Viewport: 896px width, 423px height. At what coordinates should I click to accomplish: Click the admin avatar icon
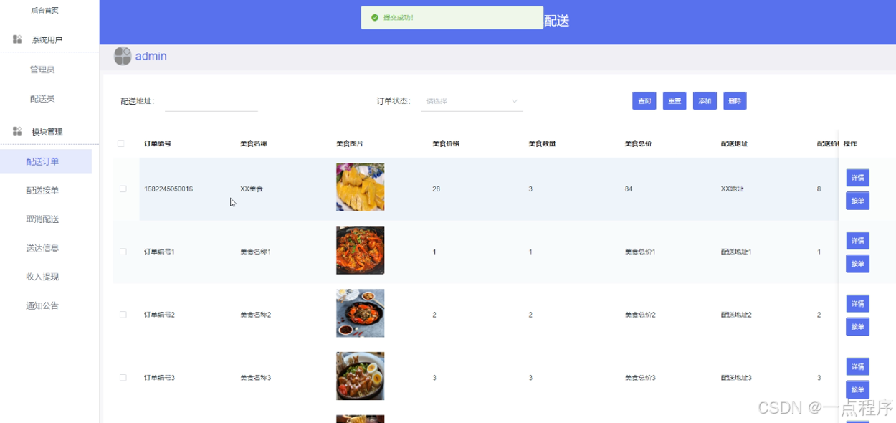point(122,56)
